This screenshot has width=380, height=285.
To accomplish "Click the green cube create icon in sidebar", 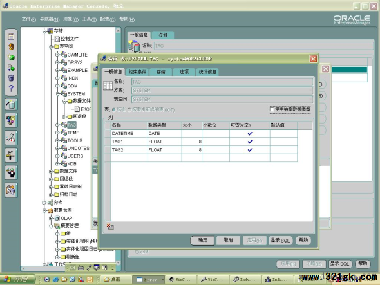I will click(11, 57).
